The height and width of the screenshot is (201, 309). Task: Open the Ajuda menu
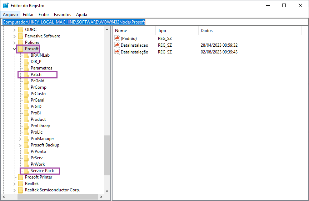[x=81, y=15]
